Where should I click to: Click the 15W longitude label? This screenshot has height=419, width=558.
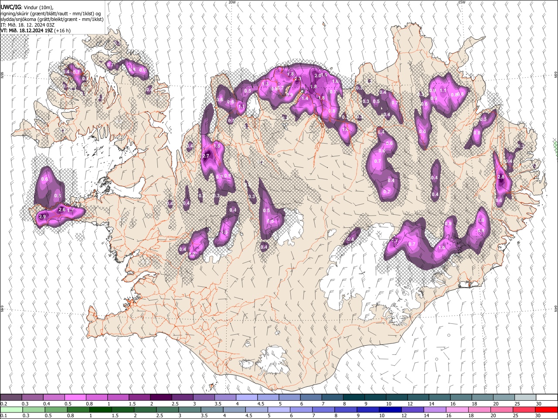[x=462, y=2]
